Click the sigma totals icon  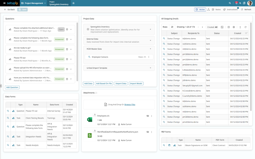point(240,27)
